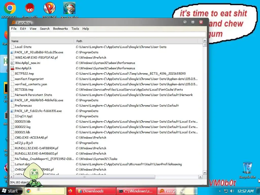Screen dimensions: 260x195
Task: Select BITF522.tmp file row
Action: pos(106,73)
